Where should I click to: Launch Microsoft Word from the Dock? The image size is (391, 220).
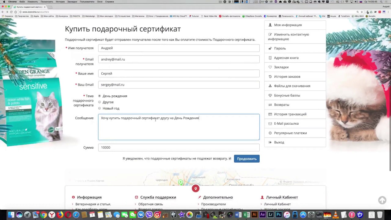coord(238,215)
